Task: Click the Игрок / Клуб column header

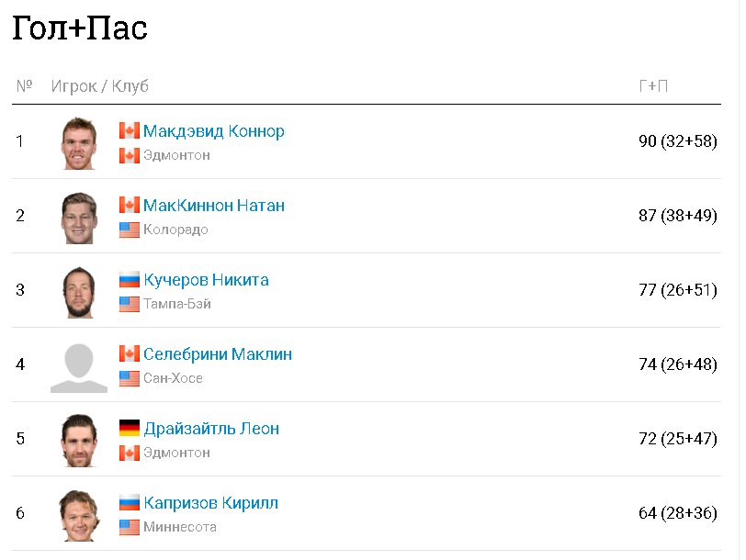Action: tap(99, 86)
